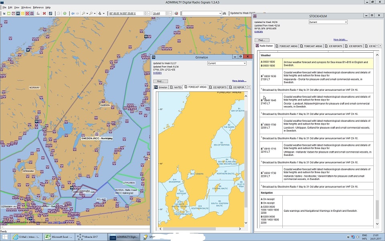Select the Grimeton tab in Grimeton window
Viewport: 385px width, 241px height.
tap(161, 87)
